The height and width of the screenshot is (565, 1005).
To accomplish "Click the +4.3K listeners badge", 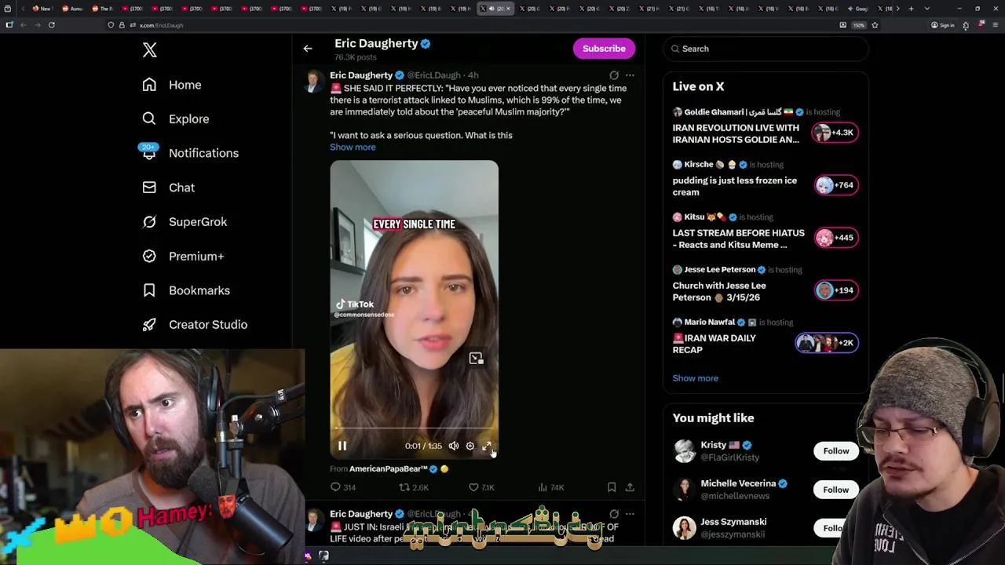I will [835, 133].
